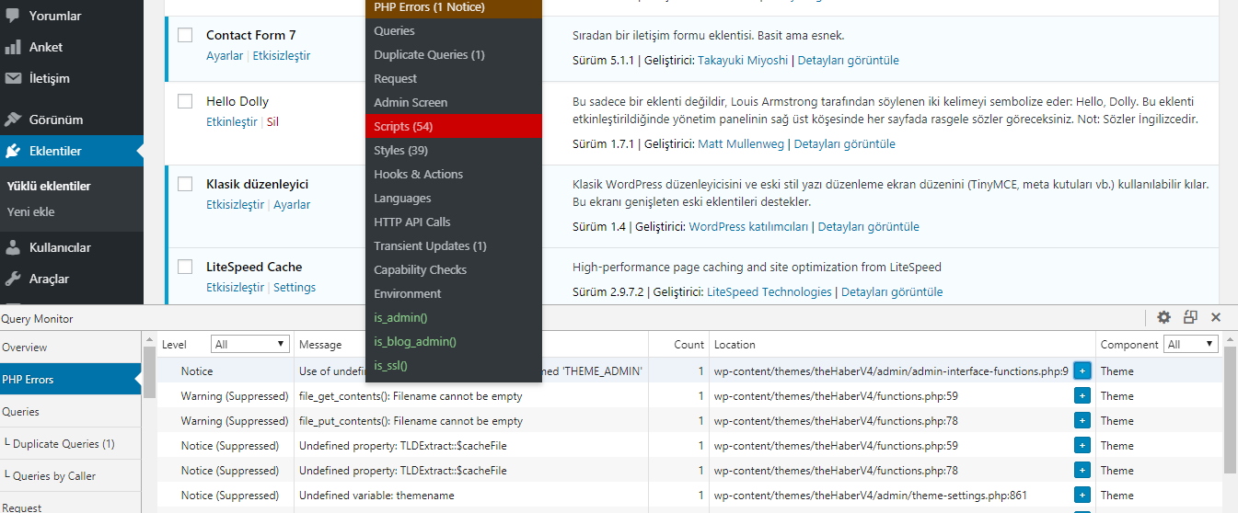The image size is (1238, 513).
Task: Open Ayarlar link for Klasik düzenleyici
Action: pyautogui.click(x=292, y=204)
